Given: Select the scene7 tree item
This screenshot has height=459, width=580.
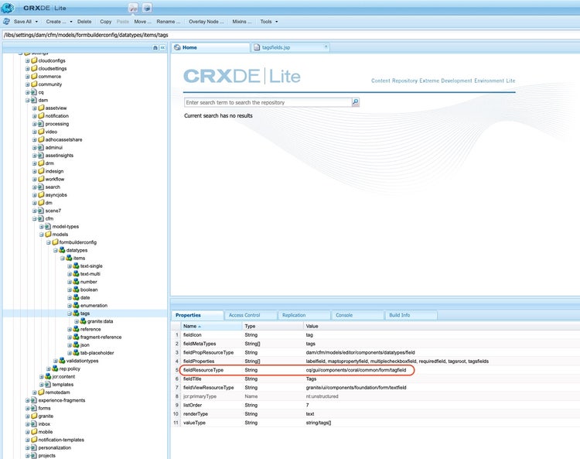Looking at the screenshot, I should click(x=53, y=211).
